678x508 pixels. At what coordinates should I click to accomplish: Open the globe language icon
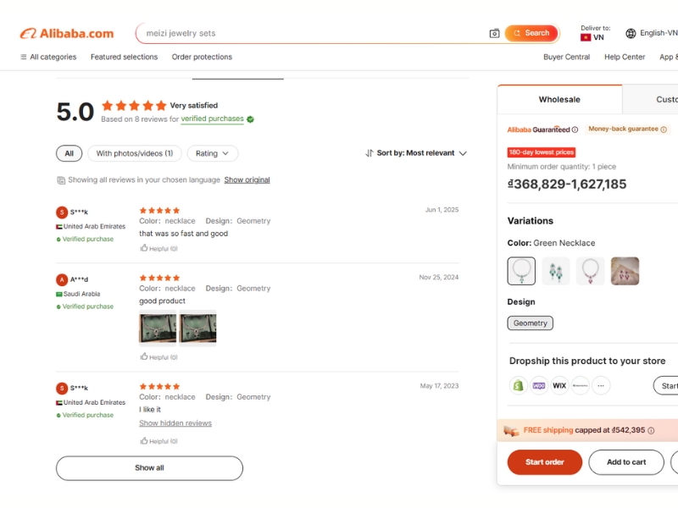(x=631, y=33)
